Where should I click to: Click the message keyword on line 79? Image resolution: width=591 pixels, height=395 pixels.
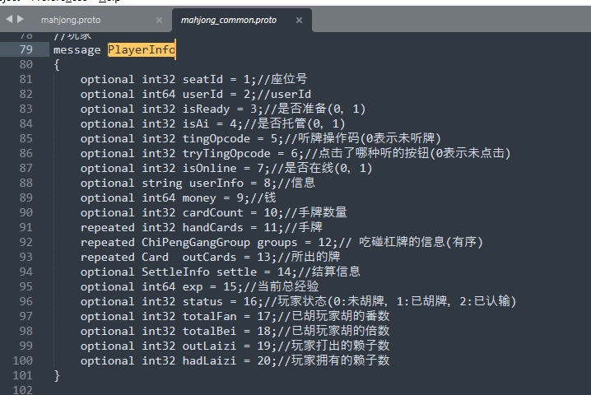click(77, 49)
